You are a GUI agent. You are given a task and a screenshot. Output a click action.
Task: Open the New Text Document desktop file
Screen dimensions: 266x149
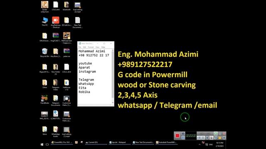(x=78, y=22)
